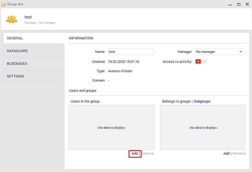Select the SETTINGS tab
Screen dimensions: 252x172
(34, 76)
